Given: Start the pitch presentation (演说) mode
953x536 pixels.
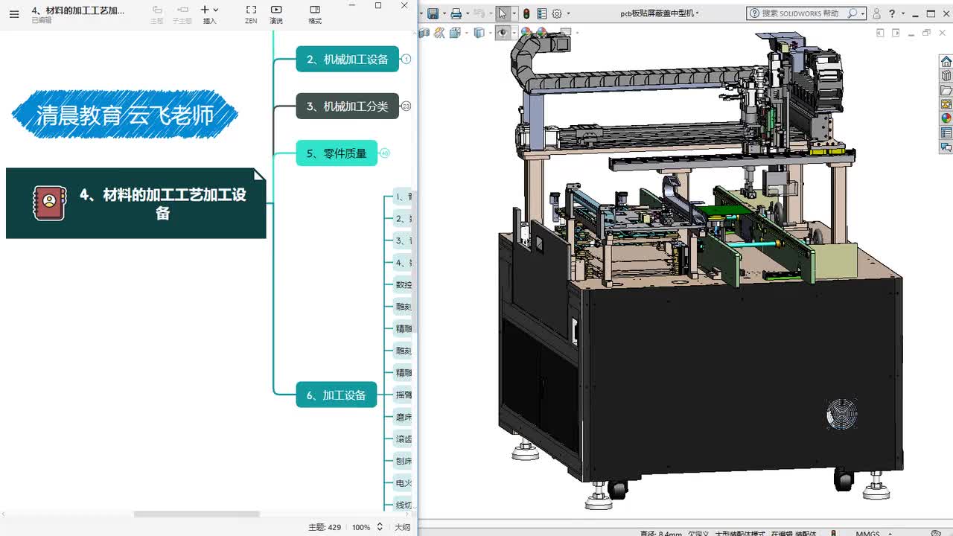Looking at the screenshot, I should point(276,14).
